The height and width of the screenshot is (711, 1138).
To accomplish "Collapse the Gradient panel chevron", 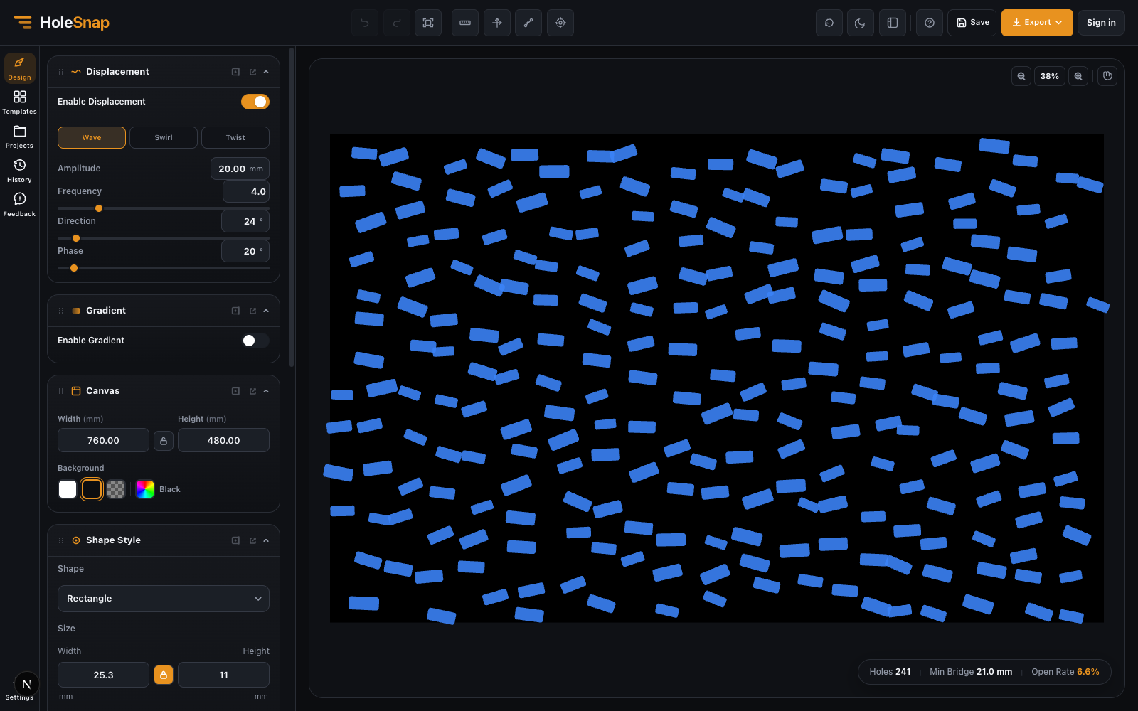I will (266, 311).
